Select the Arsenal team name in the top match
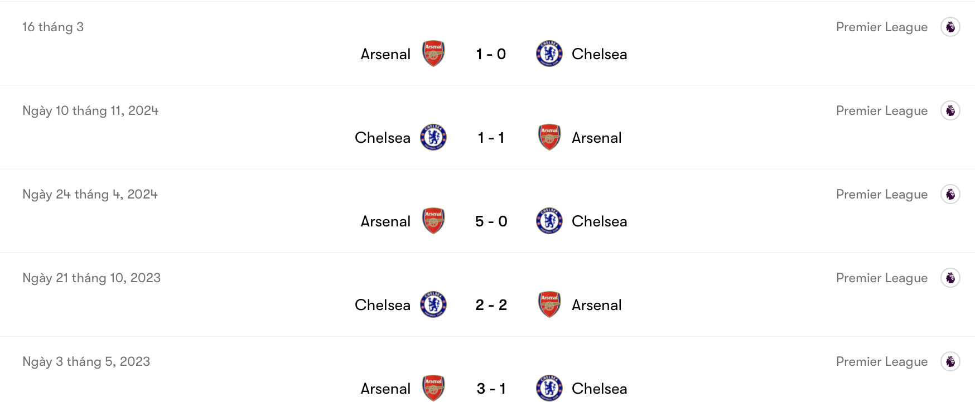This screenshot has width=975, height=416. point(385,54)
